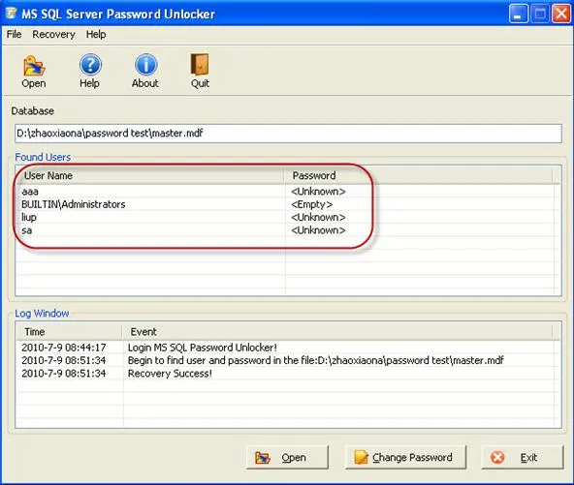
Task: Click the Exit button
Action: tap(523, 457)
